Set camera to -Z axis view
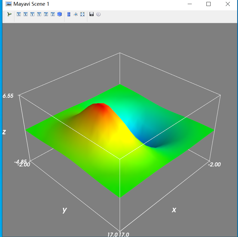238x237 pixels. coord(52,14)
